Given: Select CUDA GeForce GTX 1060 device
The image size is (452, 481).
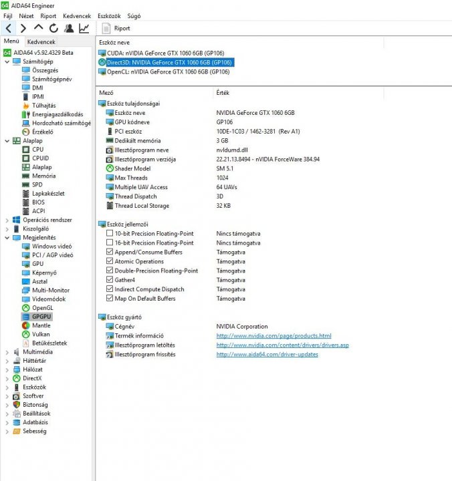Looking at the screenshot, I should (166, 53).
